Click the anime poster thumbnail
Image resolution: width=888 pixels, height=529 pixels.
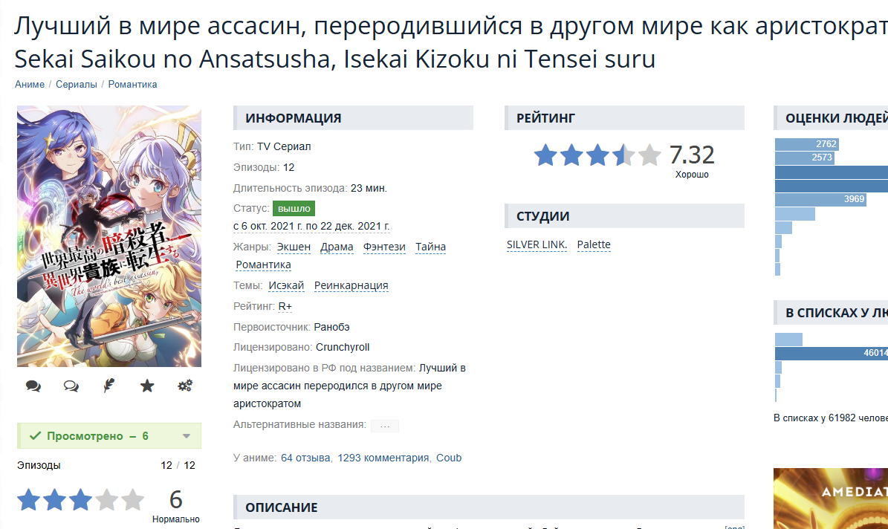coord(109,236)
